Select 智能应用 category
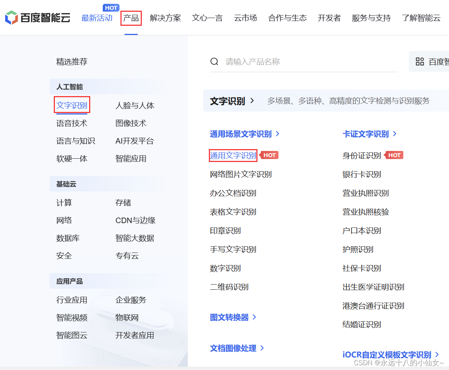Viewport: 449px width, 370px height. pyautogui.click(x=131, y=158)
